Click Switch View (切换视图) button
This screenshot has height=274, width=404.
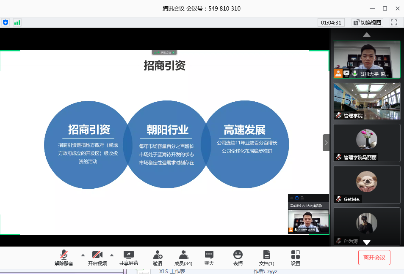367,22
